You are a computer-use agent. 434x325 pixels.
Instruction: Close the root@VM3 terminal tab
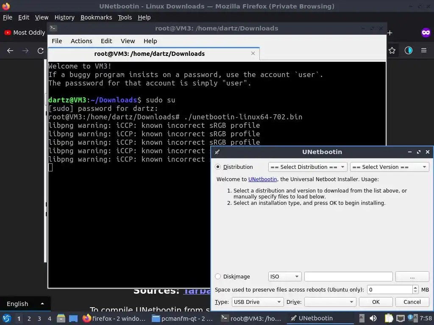pos(253,53)
